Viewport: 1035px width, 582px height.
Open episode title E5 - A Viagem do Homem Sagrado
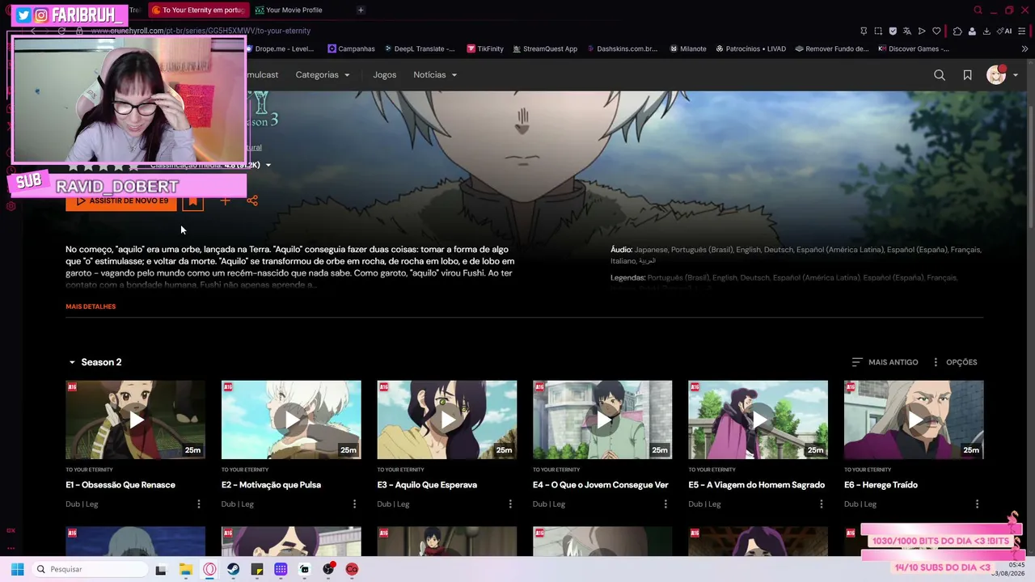point(757,485)
